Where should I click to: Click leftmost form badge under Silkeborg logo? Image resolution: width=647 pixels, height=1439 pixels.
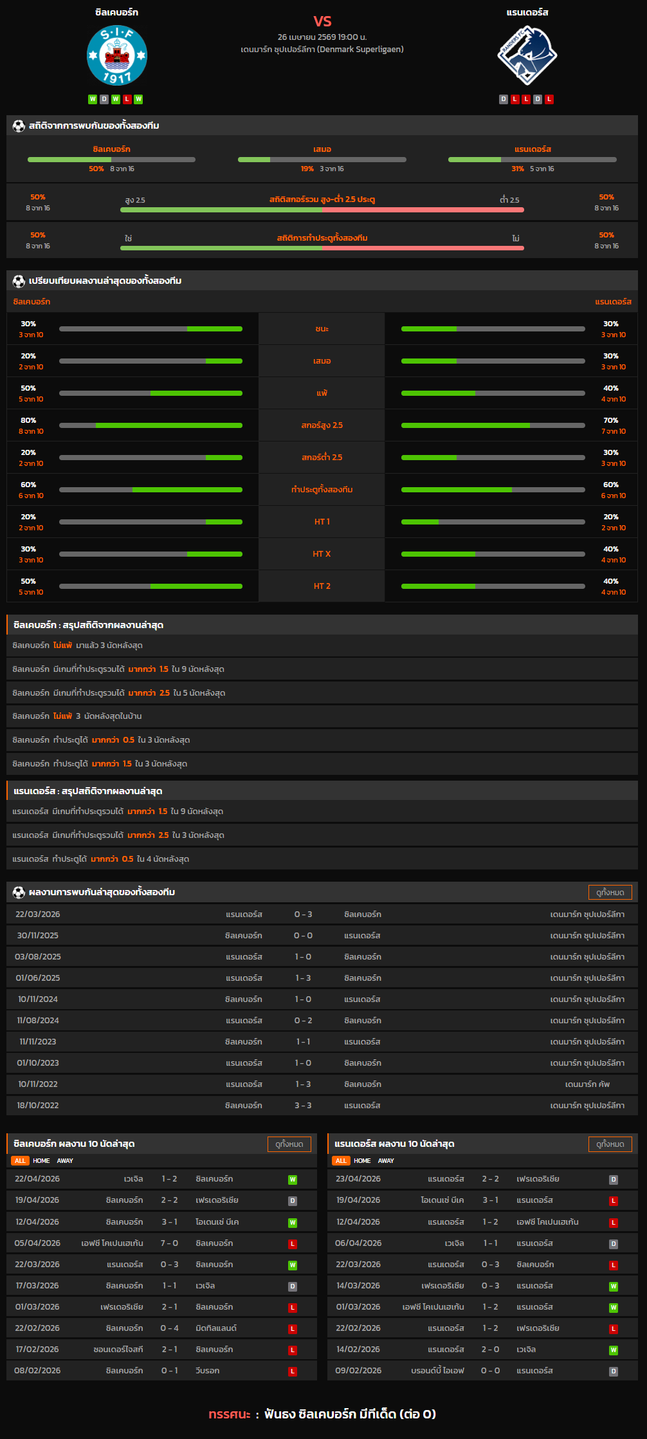(x=93, y=99)
